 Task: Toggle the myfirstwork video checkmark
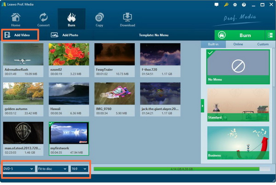coord(52,125)
